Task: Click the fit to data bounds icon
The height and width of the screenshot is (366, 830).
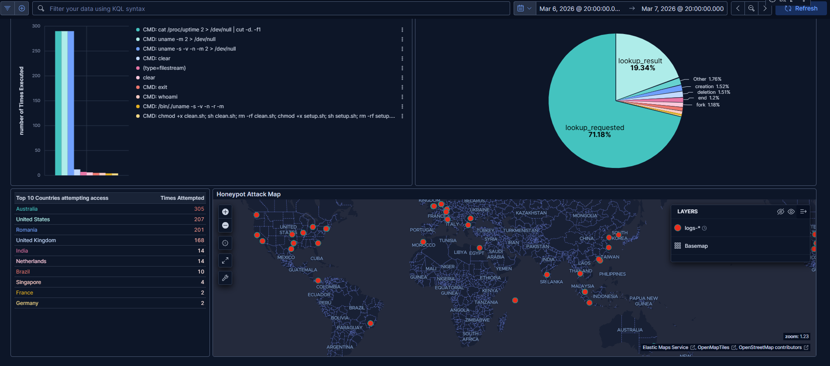Action: point(225,243)
